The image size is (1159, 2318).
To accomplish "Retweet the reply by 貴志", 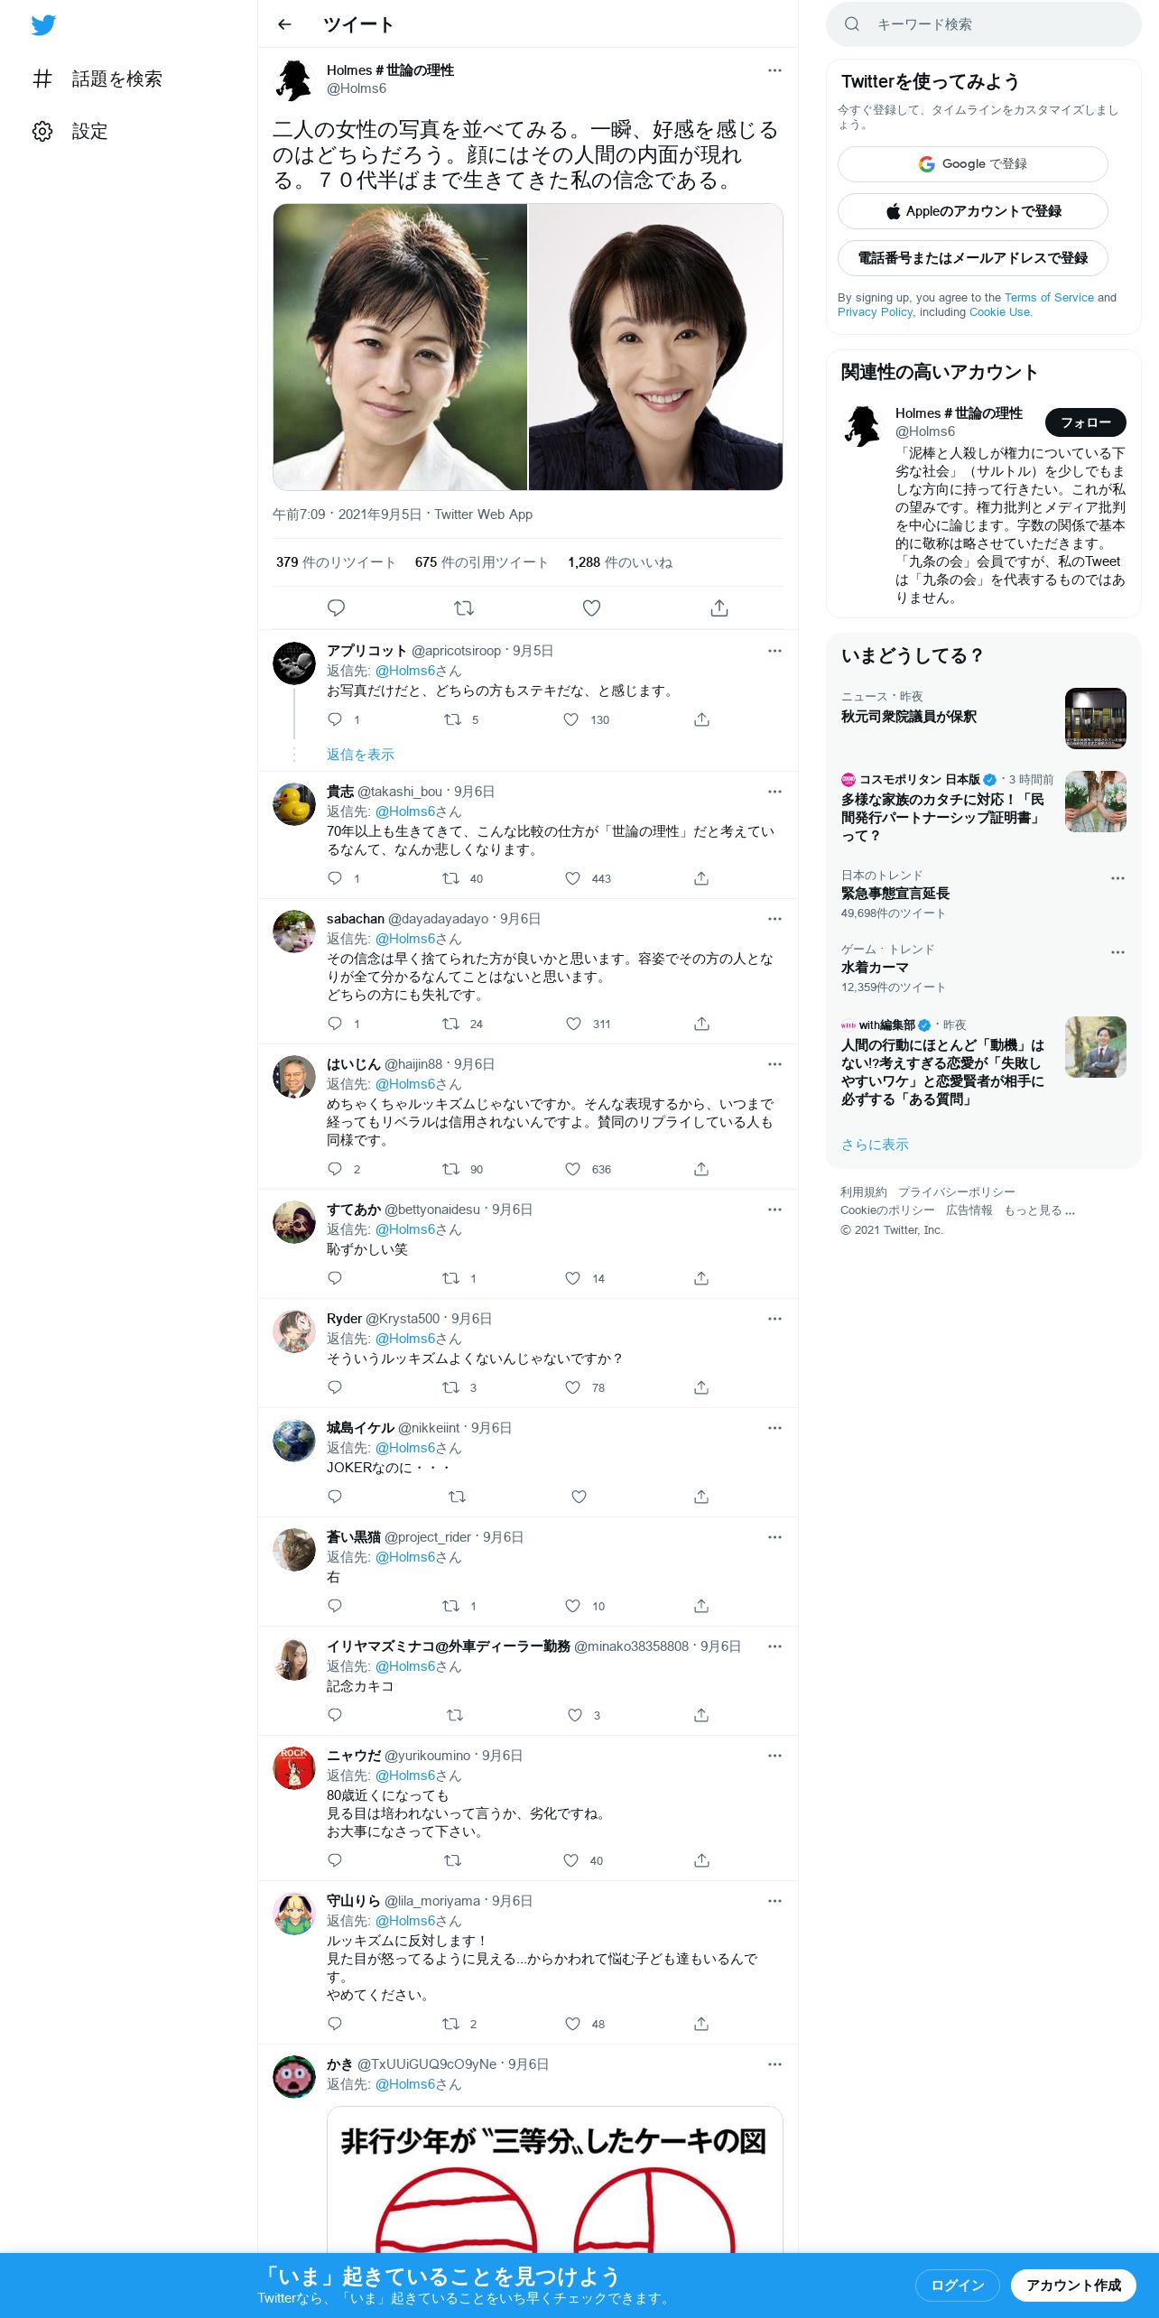I will click(x=450, y=878).
